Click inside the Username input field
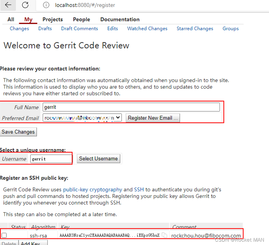269x245 pixels. click(51, 159)
